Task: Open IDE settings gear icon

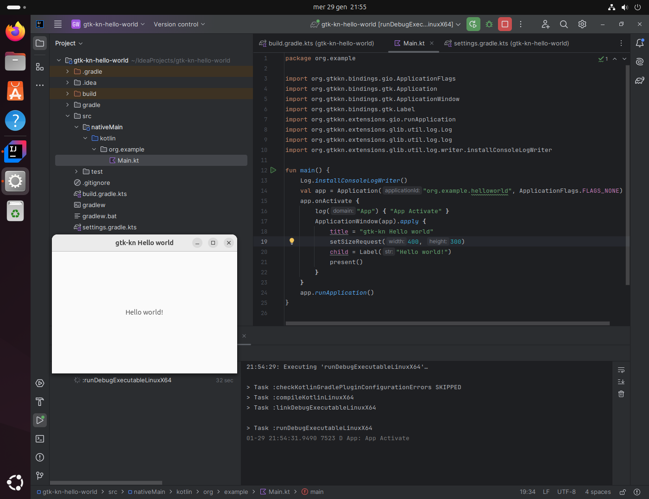Action: point(582,24)
